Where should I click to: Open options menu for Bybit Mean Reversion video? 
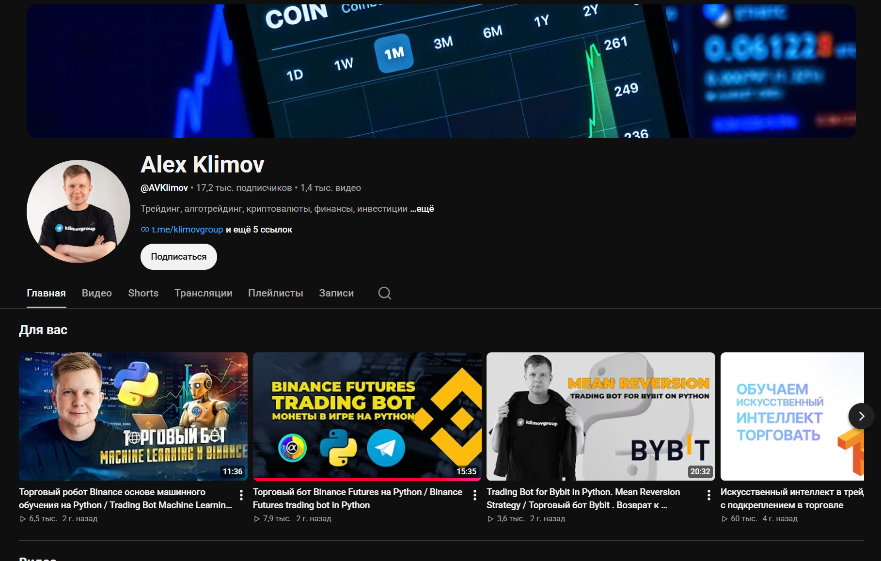pyautogui.click(x=708, y=495)
